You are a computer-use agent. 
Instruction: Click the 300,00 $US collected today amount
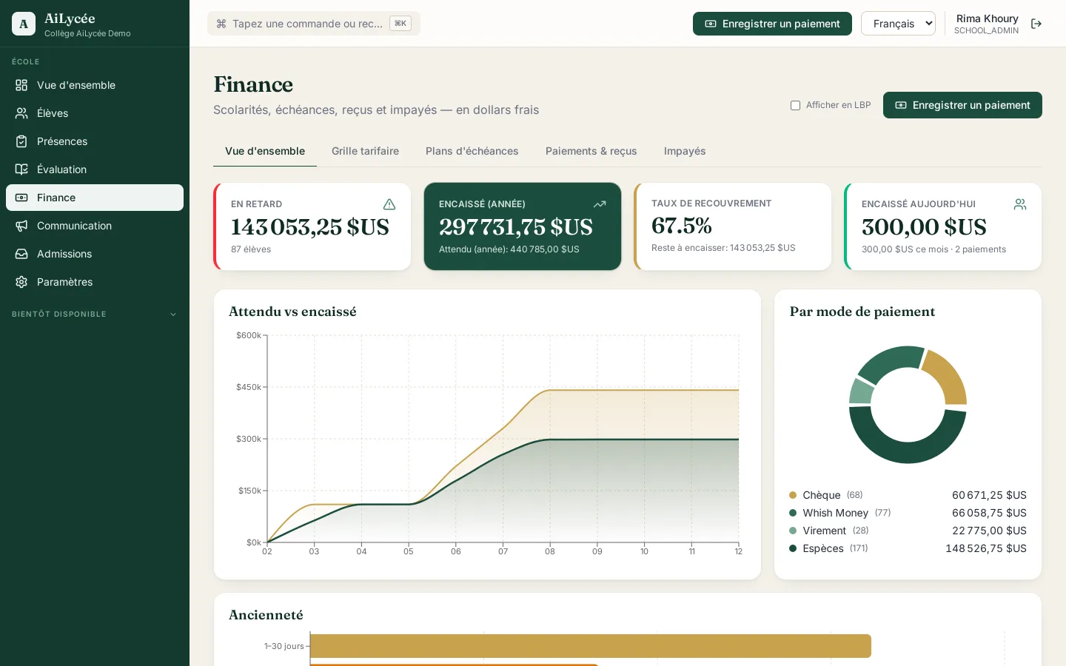(924, 226)
